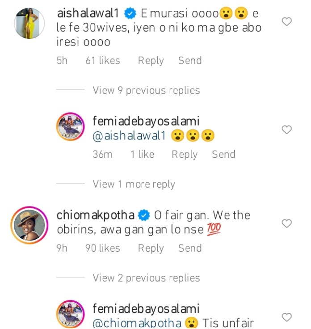Reply to aishalawal1's comment
Viewport: 311px width, 329px height.
coord(151,60)
